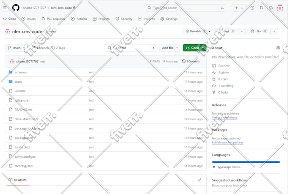Open pull requests shortcut icon in header

[x=262, y=8]
